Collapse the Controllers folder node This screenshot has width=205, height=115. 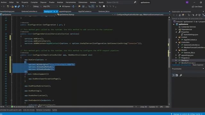tap(176, 42)
